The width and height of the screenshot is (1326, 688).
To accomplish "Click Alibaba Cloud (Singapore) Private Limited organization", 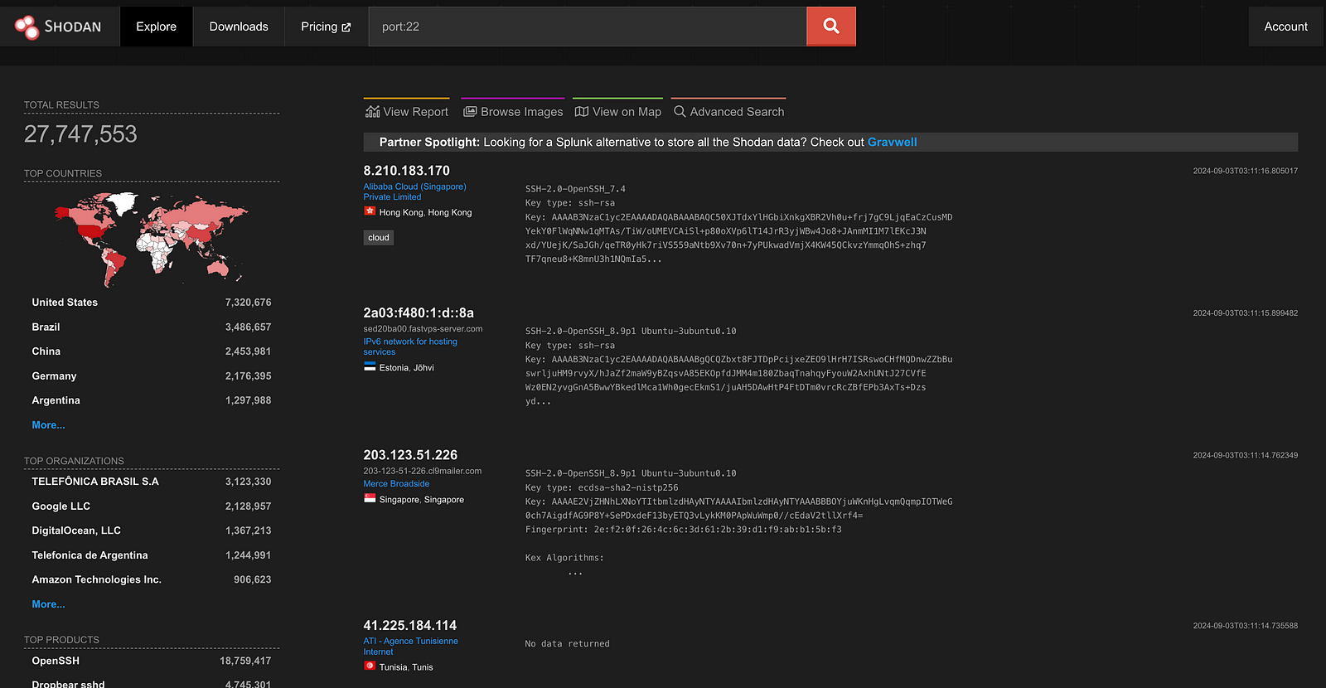I will click(x=414, y=191).
